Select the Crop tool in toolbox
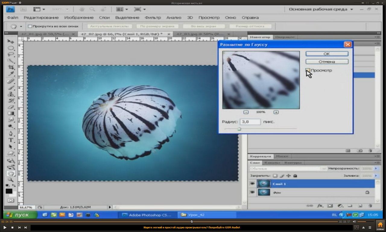This screenshot has width=386, height=232. point(11,67)
